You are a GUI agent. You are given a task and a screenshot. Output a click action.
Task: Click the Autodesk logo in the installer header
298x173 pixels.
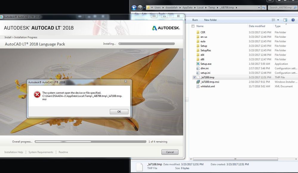point(166,28)
